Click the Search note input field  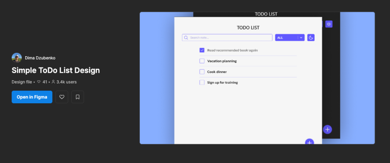[227, 37]
